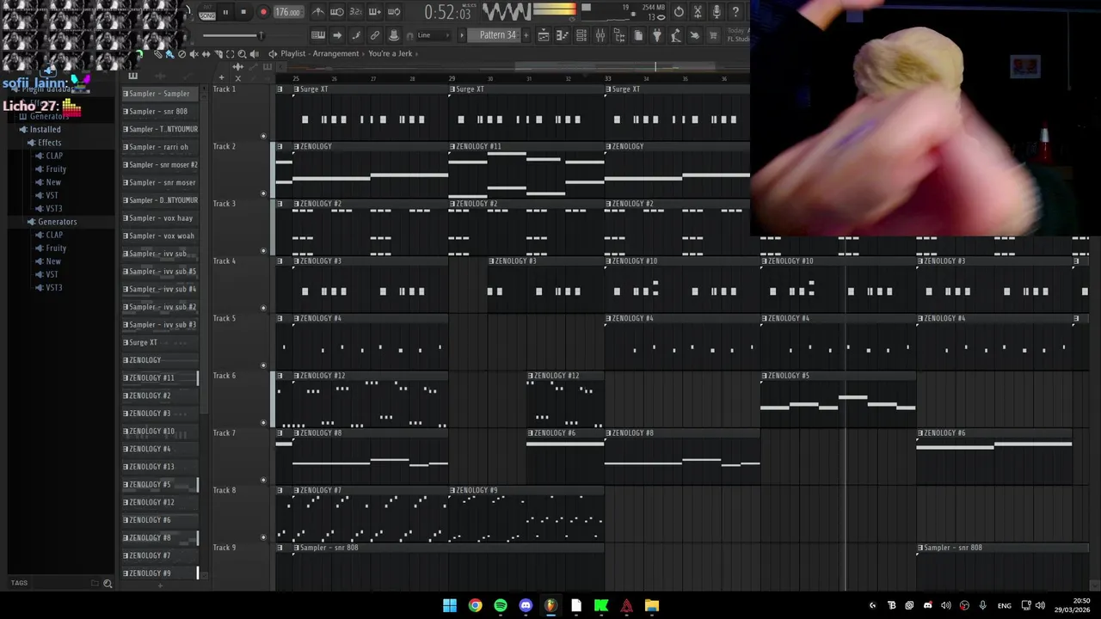Select Sampler - snr 808 in picker
Viewport: 1101px width, 619px height.
coord(160,111)
